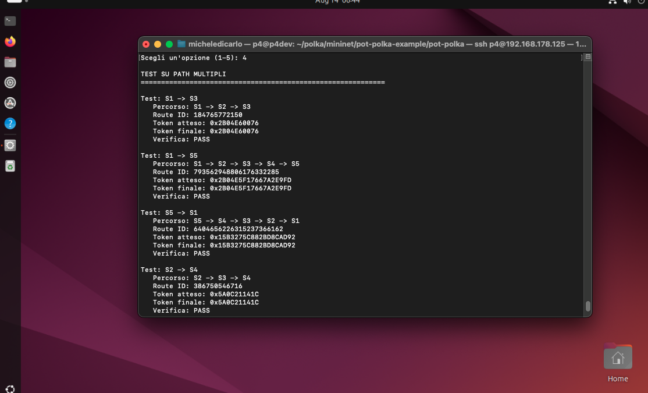Screen dimensions: 648x393
Task: Open the Home folder desktop icon
Action: [617, 357]
